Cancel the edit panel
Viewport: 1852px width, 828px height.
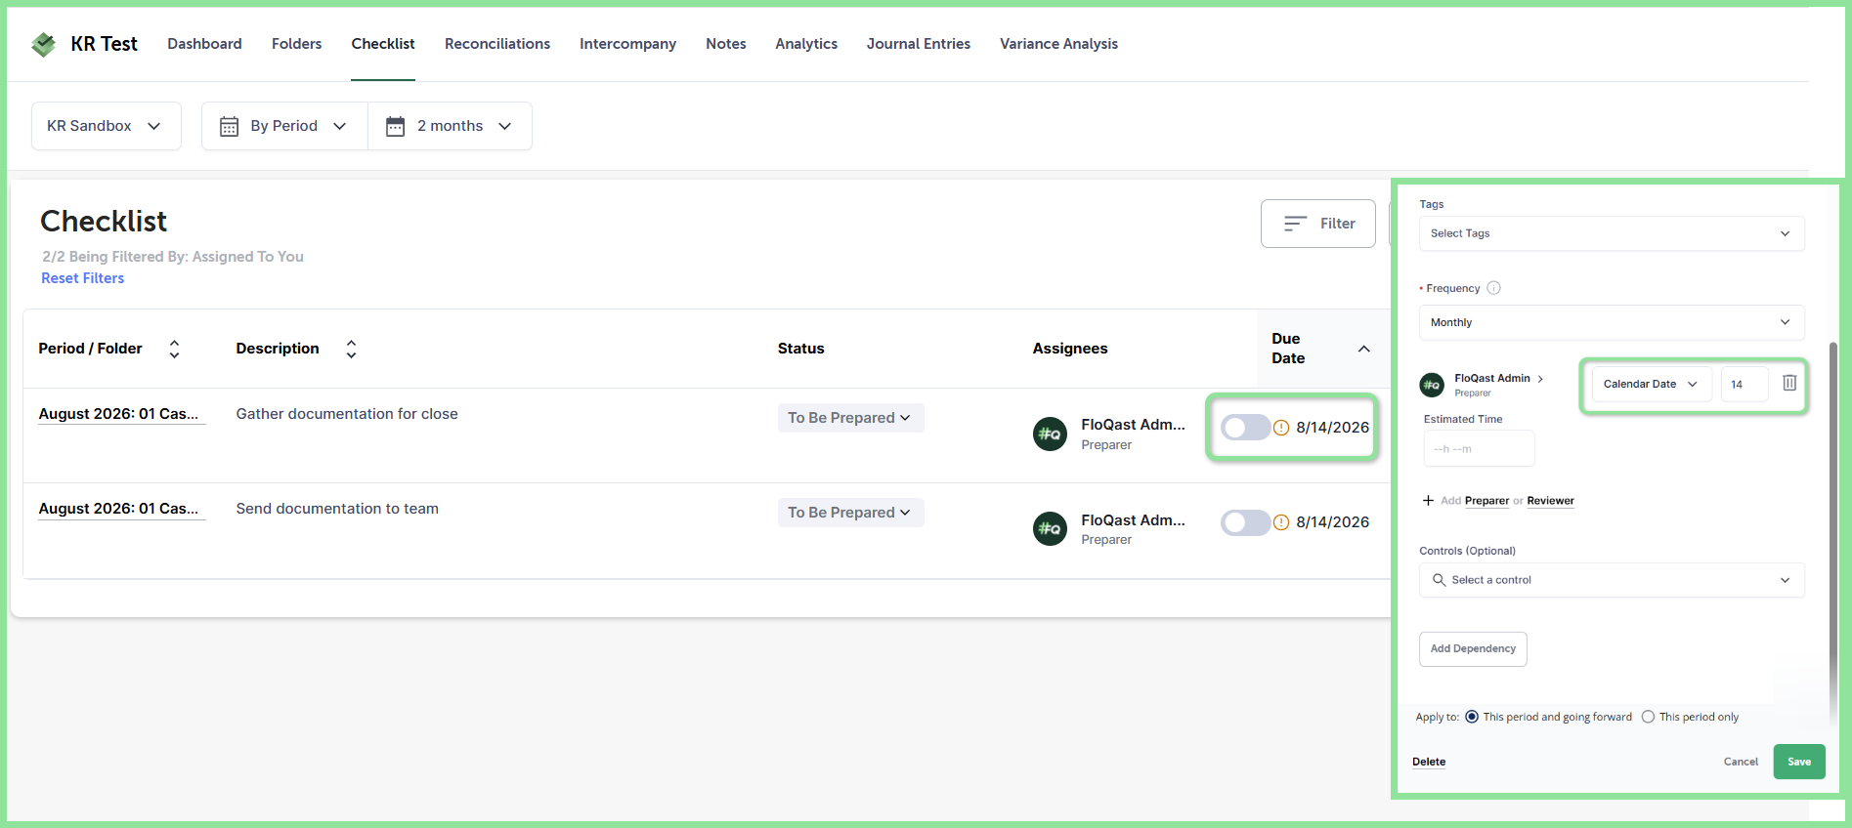pos(1741,762)
